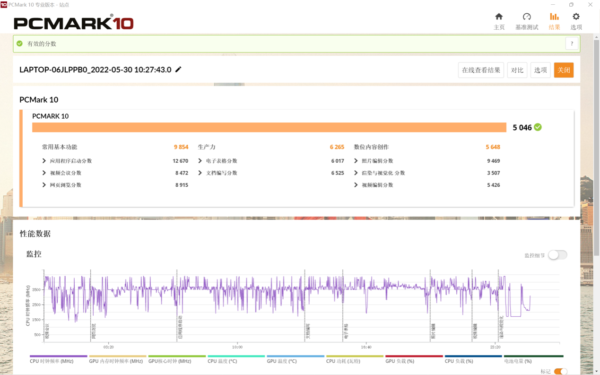Open the 主页 home icon
The image size is (600, 375).
coord(499,17)
